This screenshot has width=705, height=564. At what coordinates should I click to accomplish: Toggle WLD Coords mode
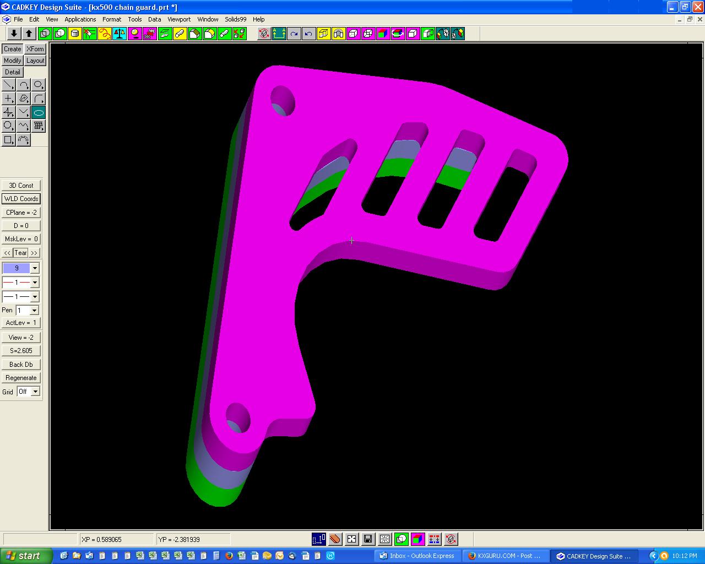click(x=21, y=198)
